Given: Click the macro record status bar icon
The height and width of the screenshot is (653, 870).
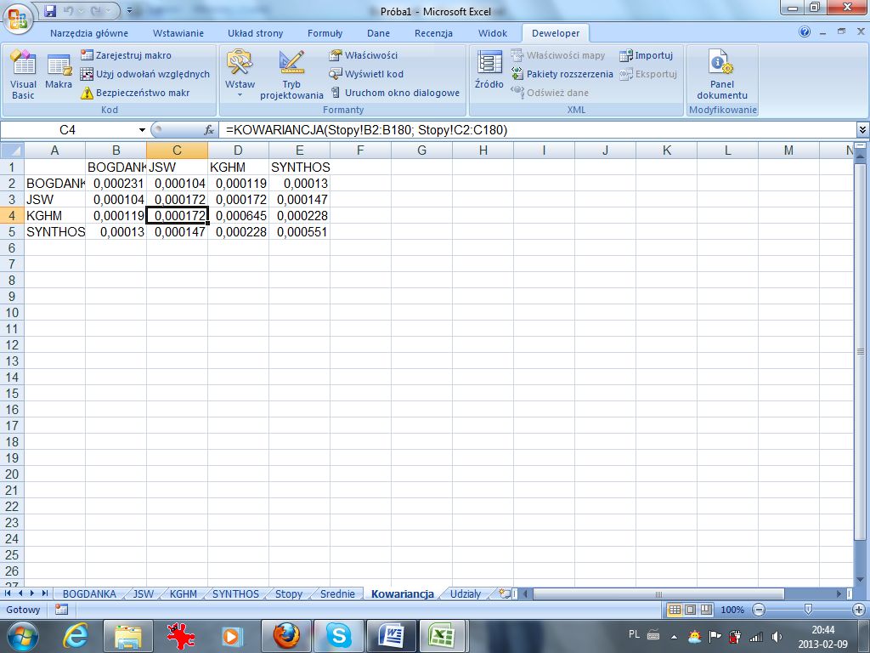Looking at the screenshot, I should pos(61,610).
